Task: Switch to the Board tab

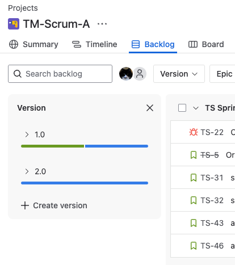Action: [x=206, y=44]
